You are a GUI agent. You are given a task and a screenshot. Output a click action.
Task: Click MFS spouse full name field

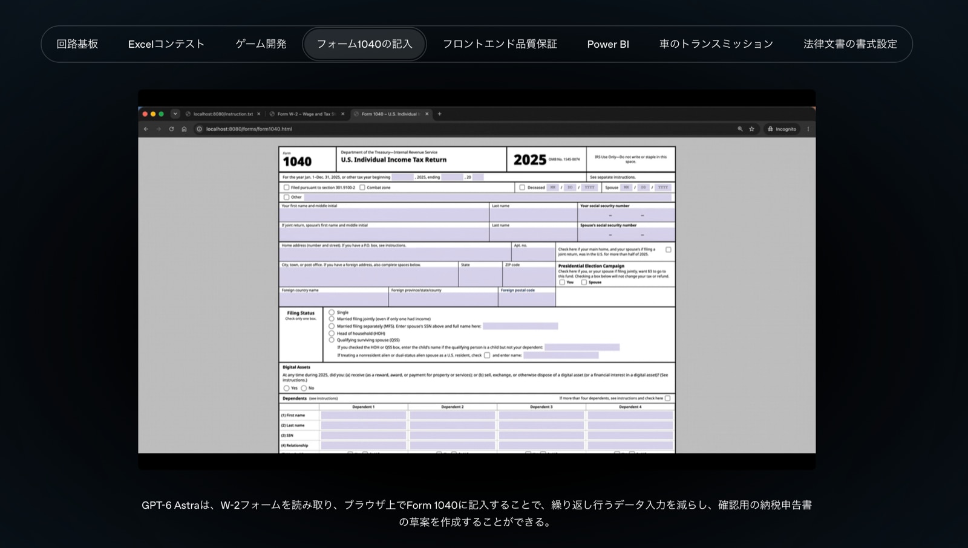tap(520, 326)
